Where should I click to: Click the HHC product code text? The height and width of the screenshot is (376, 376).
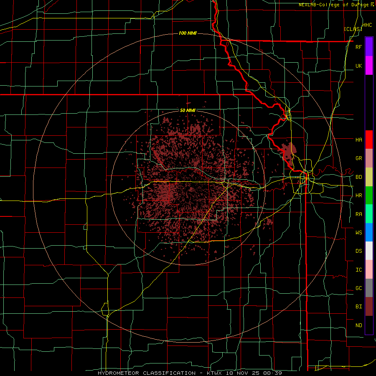(367, 25)
